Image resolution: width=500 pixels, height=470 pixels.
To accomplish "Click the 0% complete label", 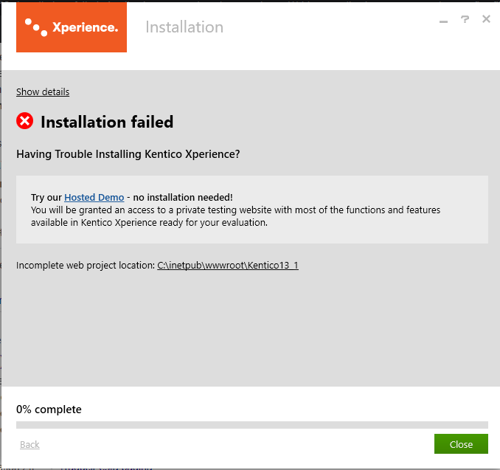I will [49, 409].
